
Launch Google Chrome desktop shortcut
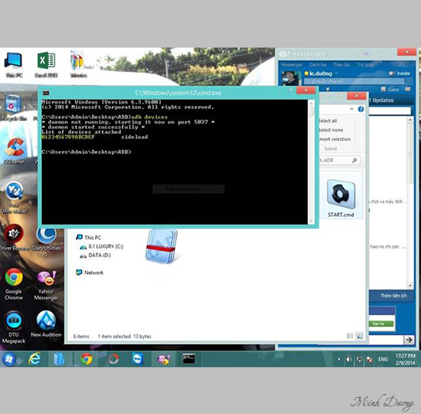[14, 284]
